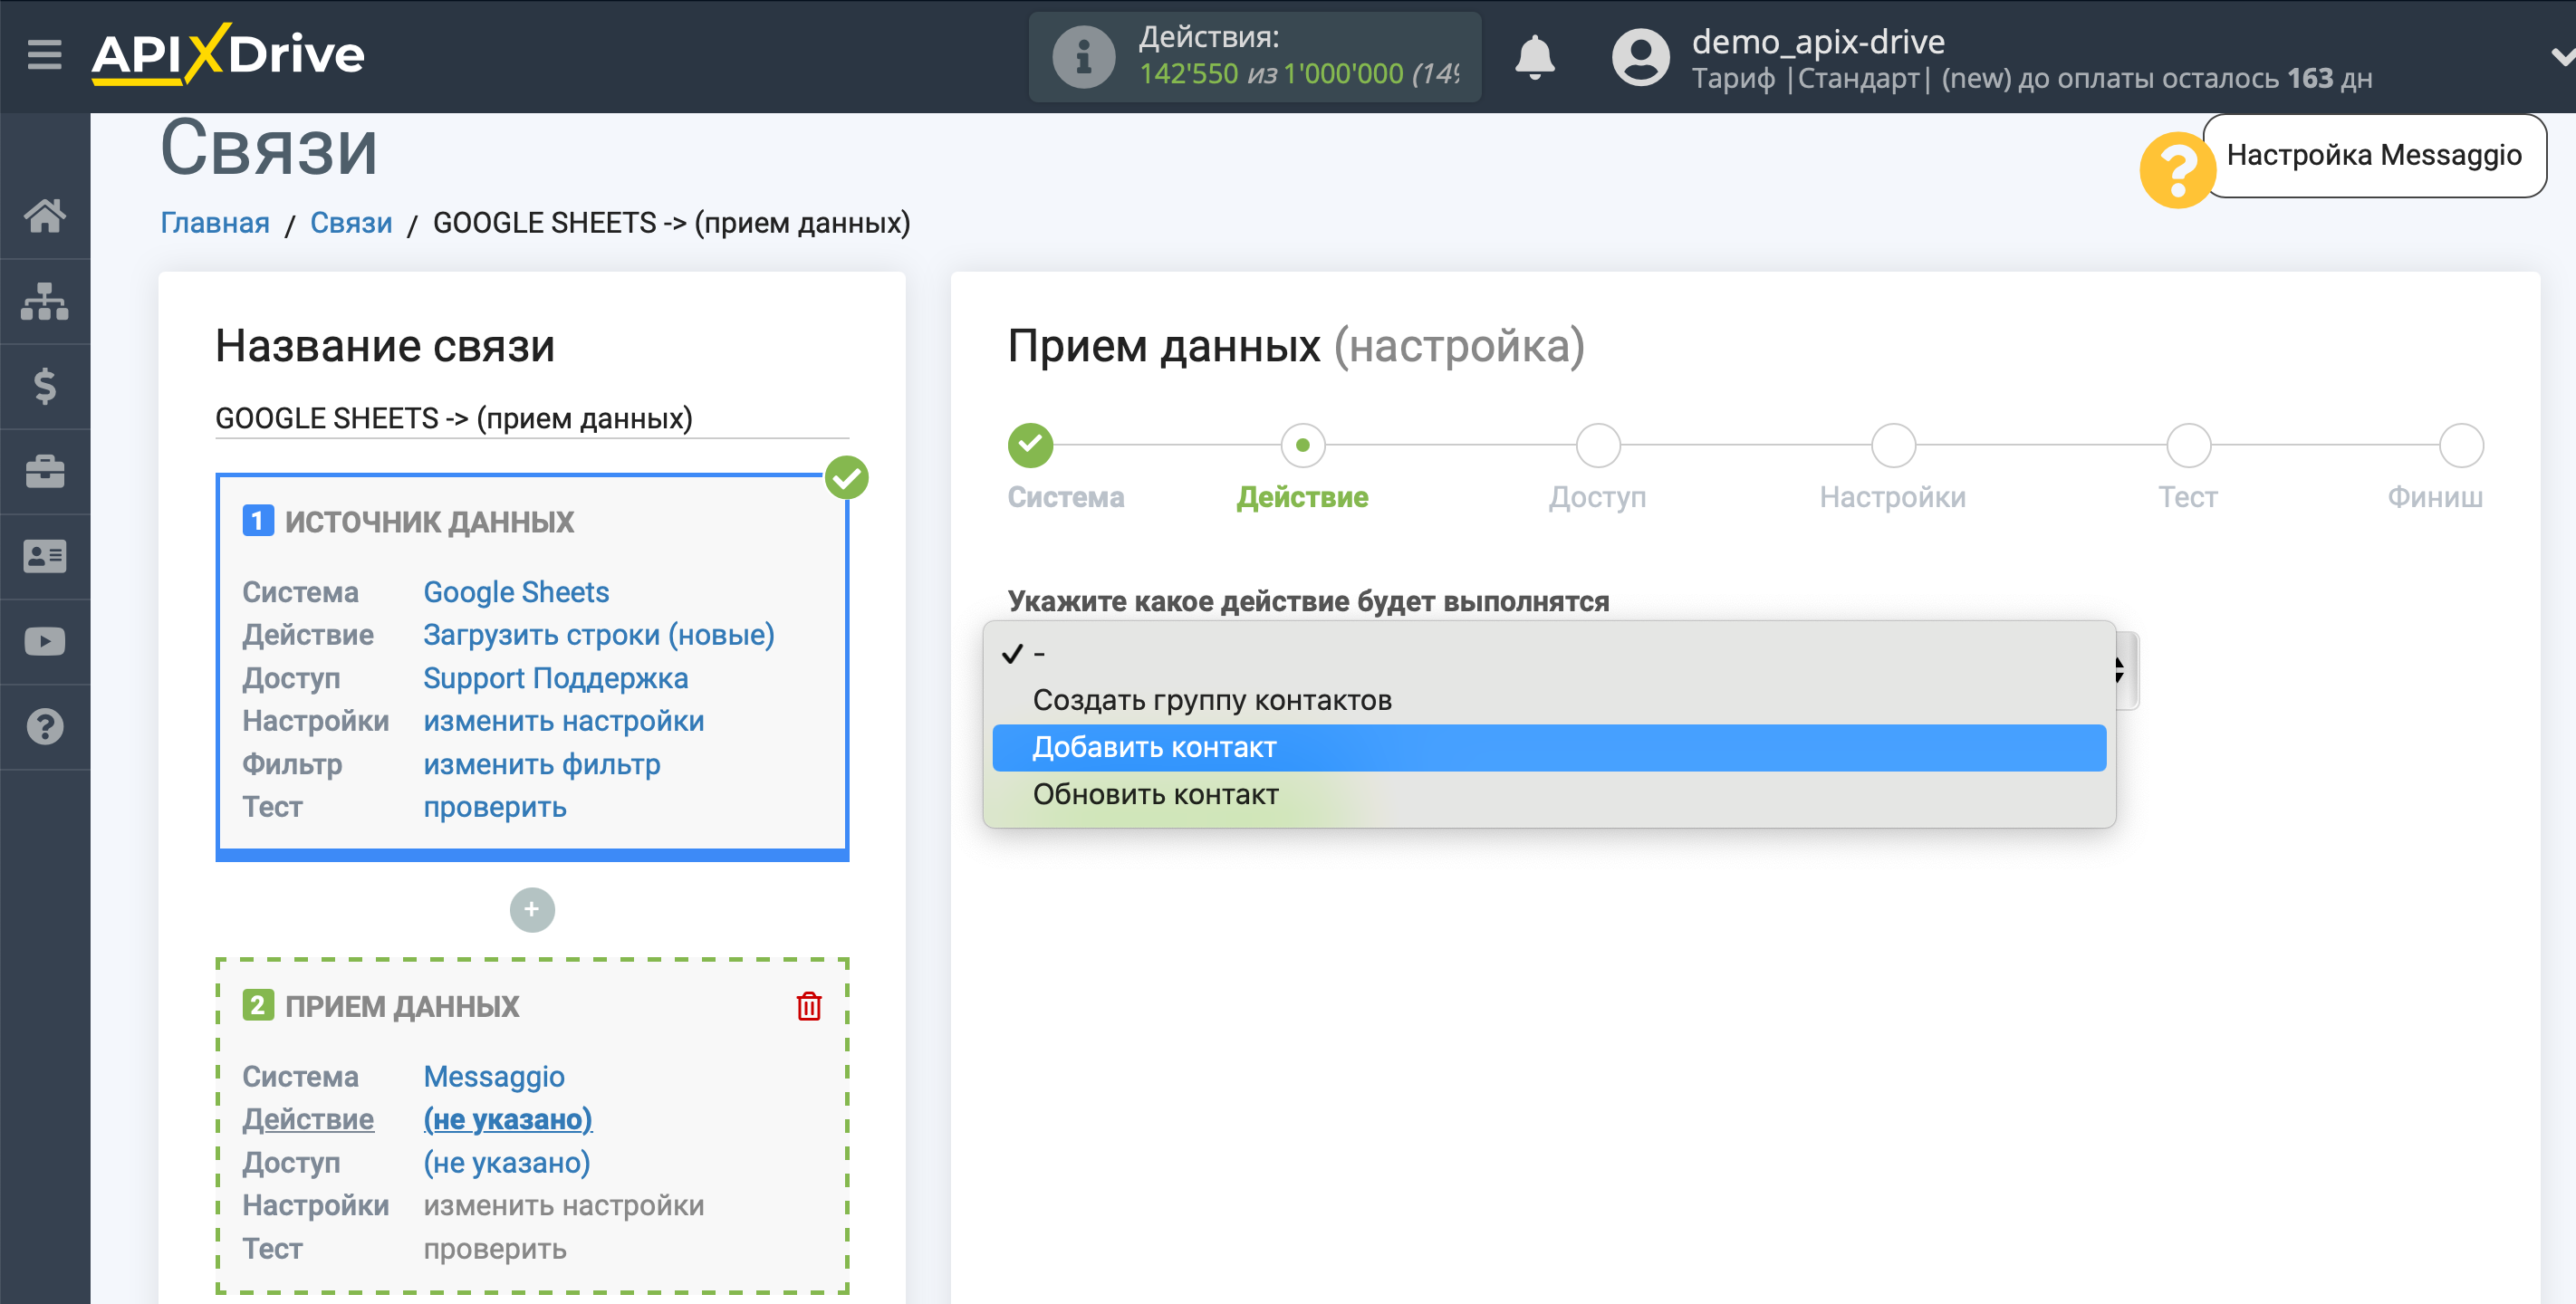Select 'Создать группу контактов' option
Screen dimensions: 2576x1304
coord(1549,700)
